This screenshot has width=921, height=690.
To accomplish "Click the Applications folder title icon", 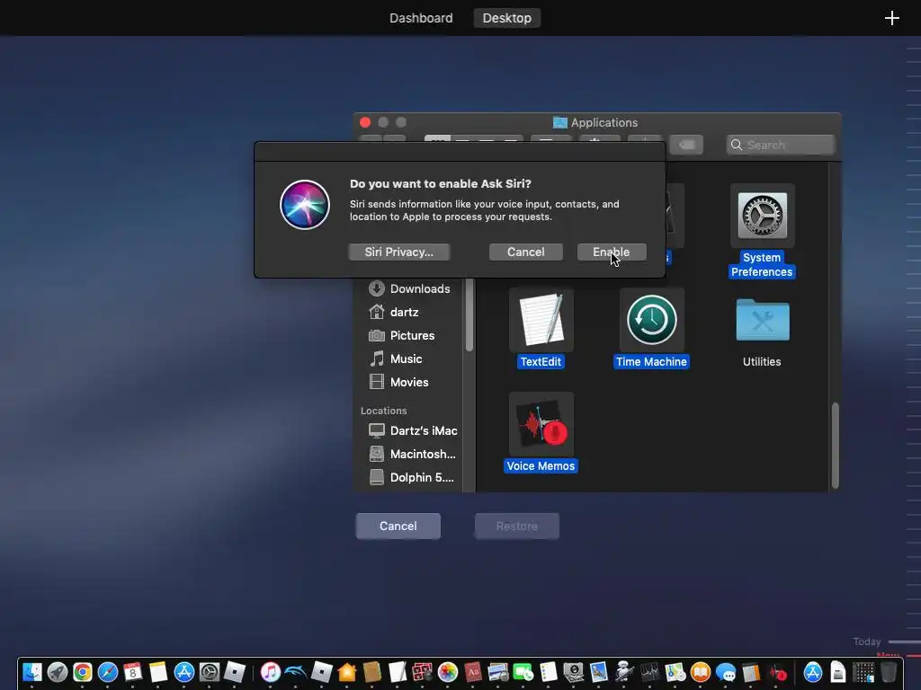I will [x=559, y=122].
